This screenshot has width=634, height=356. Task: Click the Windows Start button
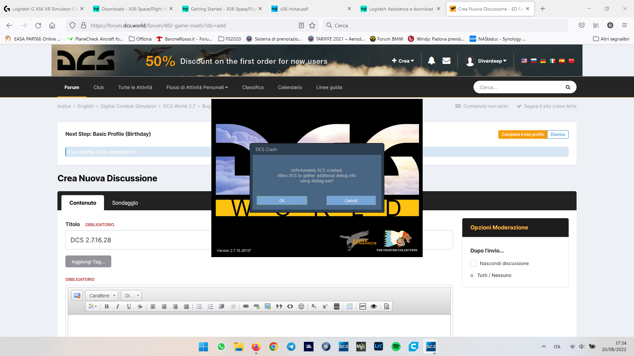[x=203, y=347]
